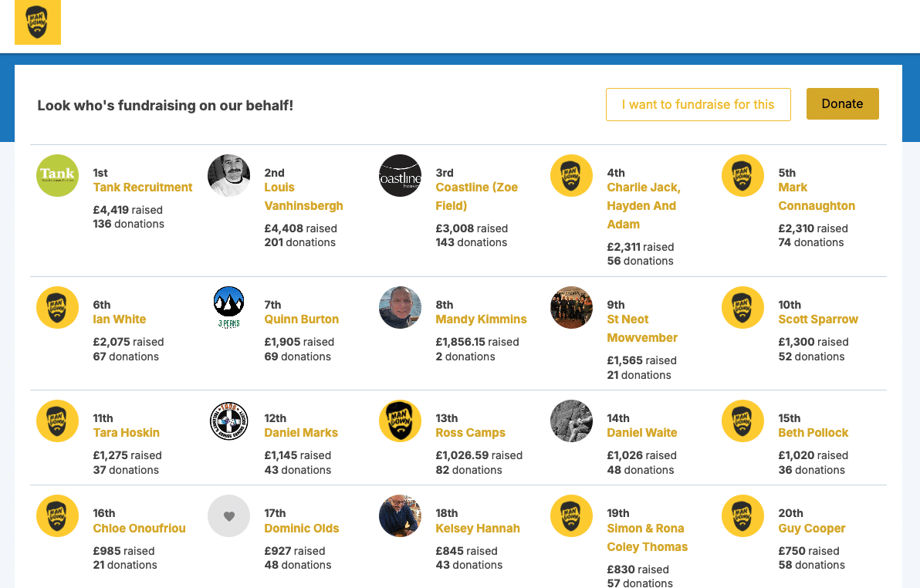Viewport: 920px width, 588px height.
Task: Select the Man Down avatar for Guy Cooper
Action: pyautogui.click(x=742, y=515)
